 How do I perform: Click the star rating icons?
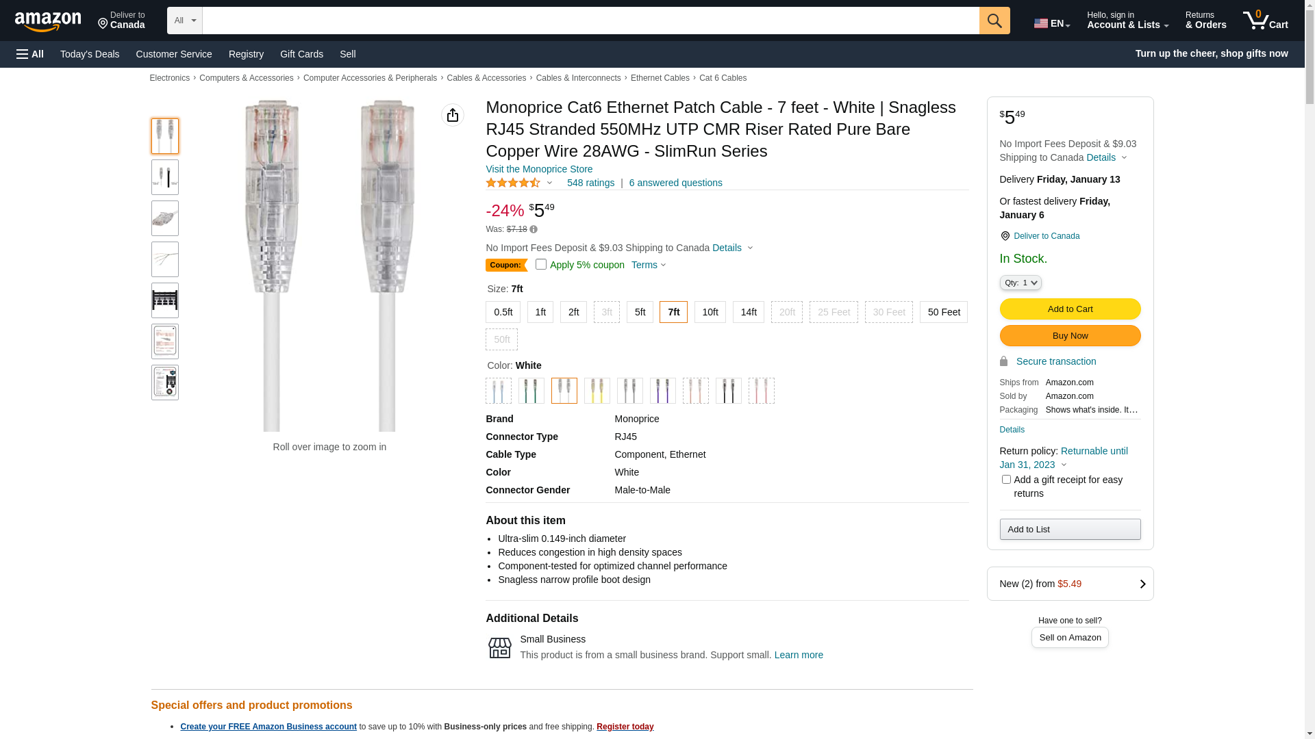point(513,183)
